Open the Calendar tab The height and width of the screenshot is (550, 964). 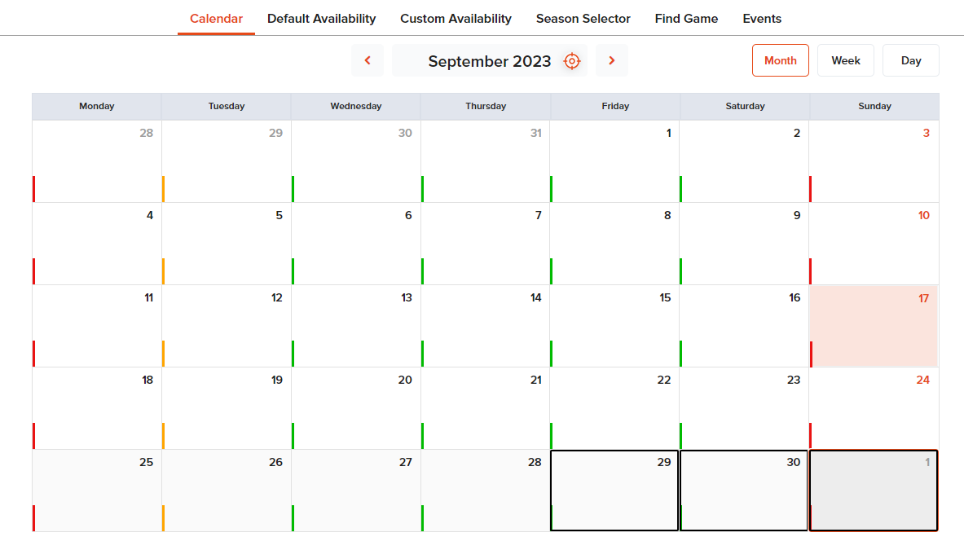216,19
